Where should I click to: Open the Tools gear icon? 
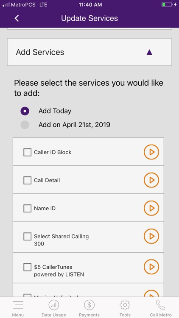pyautogui.click(x=125, y=304)
